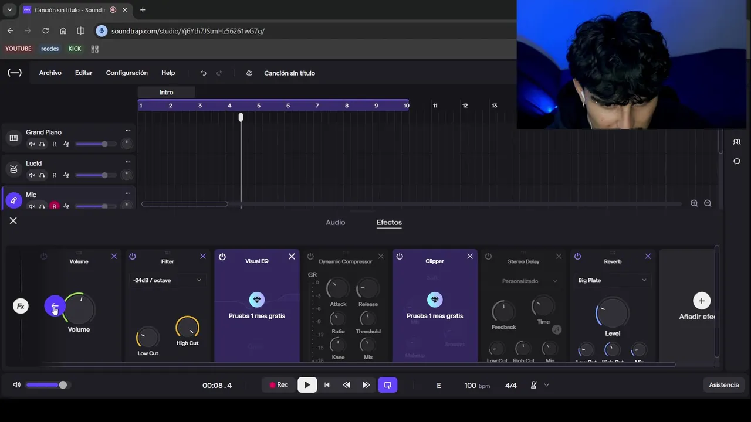
Task: Click the metronome icon
Action: click(533, 385)
